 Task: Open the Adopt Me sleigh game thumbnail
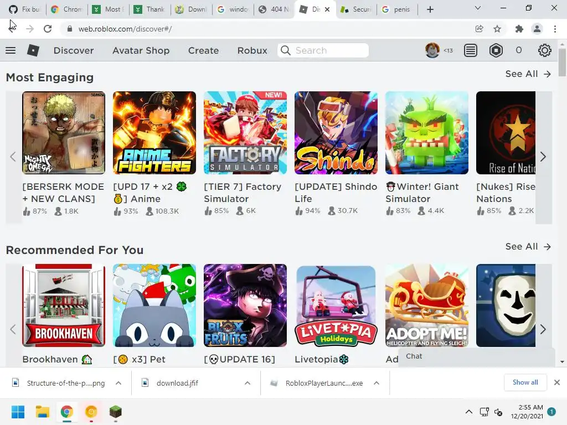427,305
